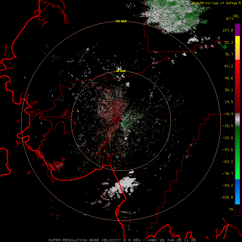Click the [KT] units label
Viewport: 242px width, 242px height.
(230, 19)
